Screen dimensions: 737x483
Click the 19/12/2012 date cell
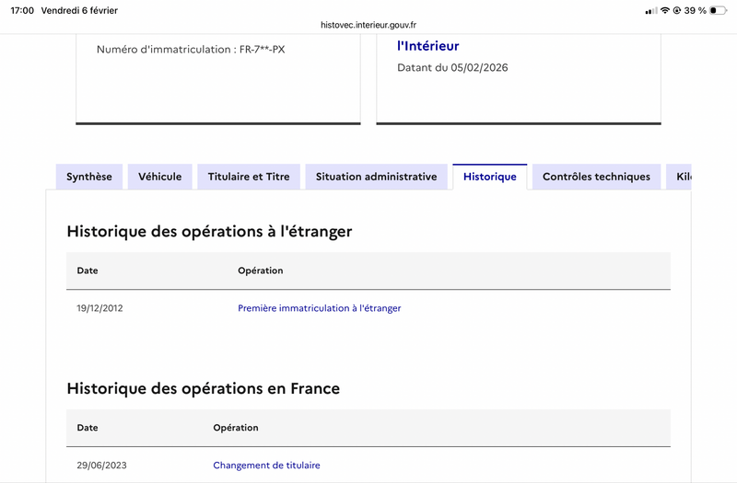point(99,308)
